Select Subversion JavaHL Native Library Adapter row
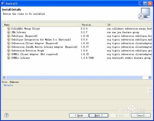 (x=77, y=47)
